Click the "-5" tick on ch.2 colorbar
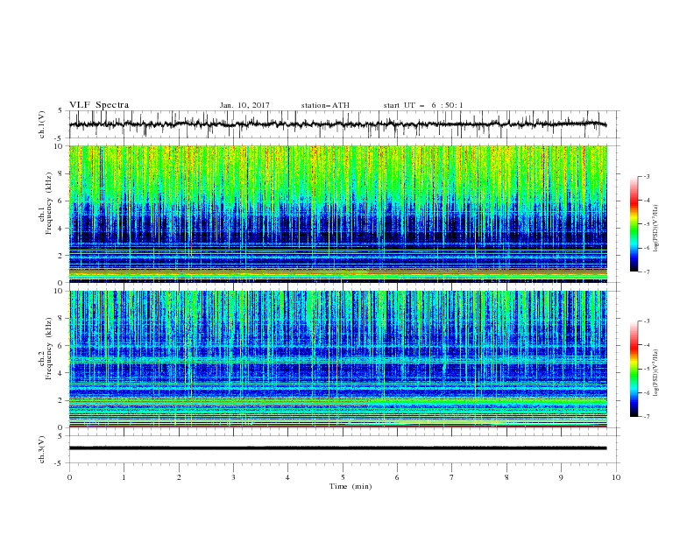Viewport: 694px width, 536px height. 646,369
